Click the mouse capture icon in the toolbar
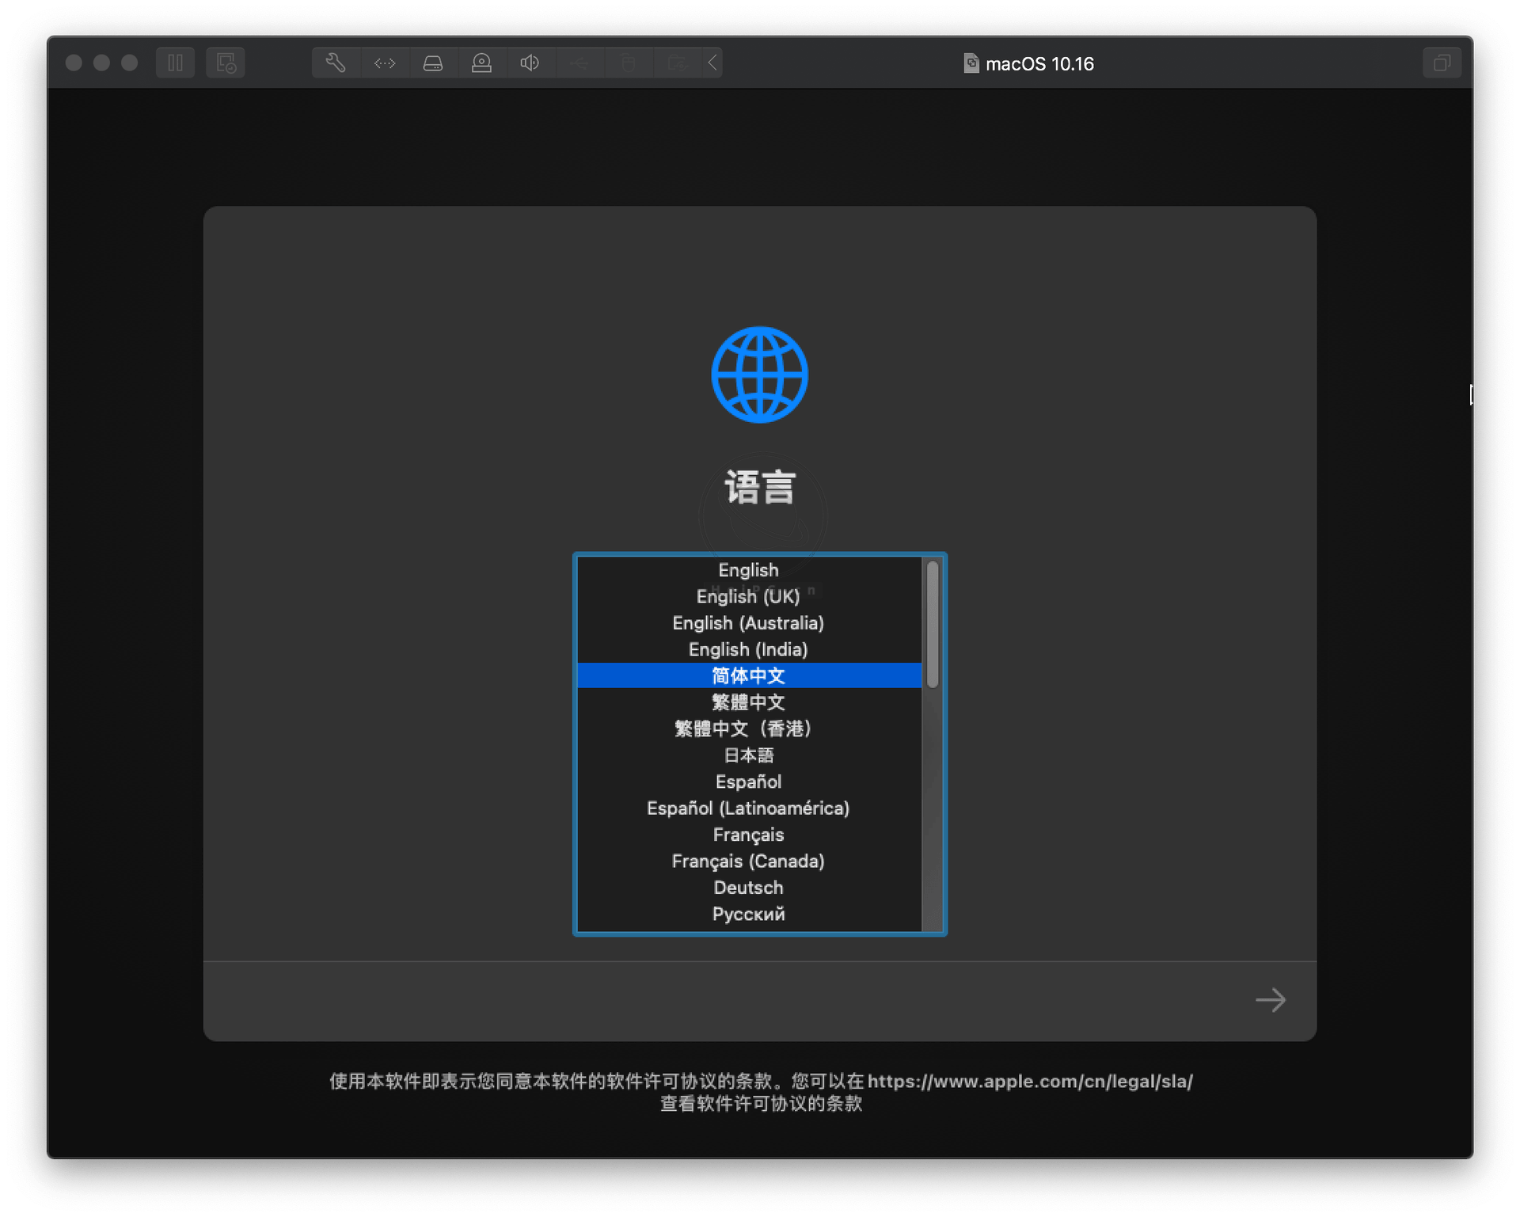 [x=629, y=63]
